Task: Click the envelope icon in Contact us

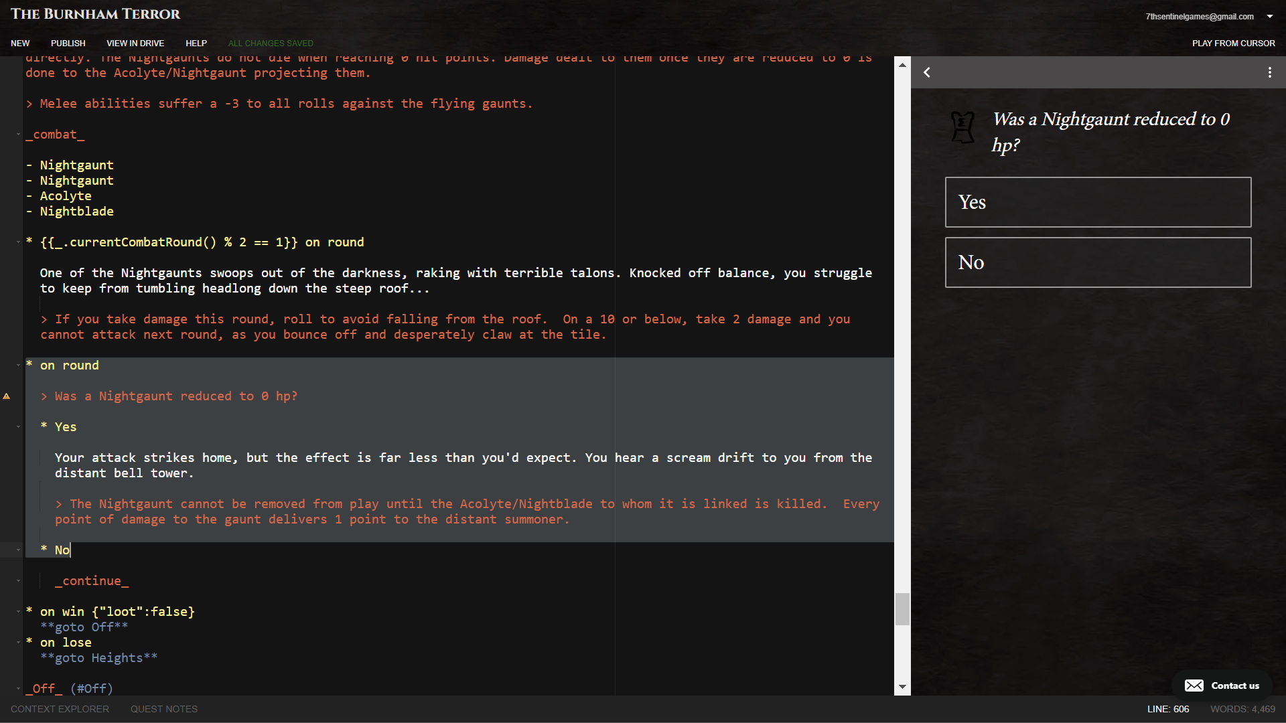Action: click(x=1194, y=686)
